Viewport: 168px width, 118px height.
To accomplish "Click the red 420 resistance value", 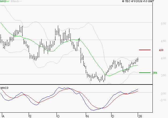I will [161, 50].
